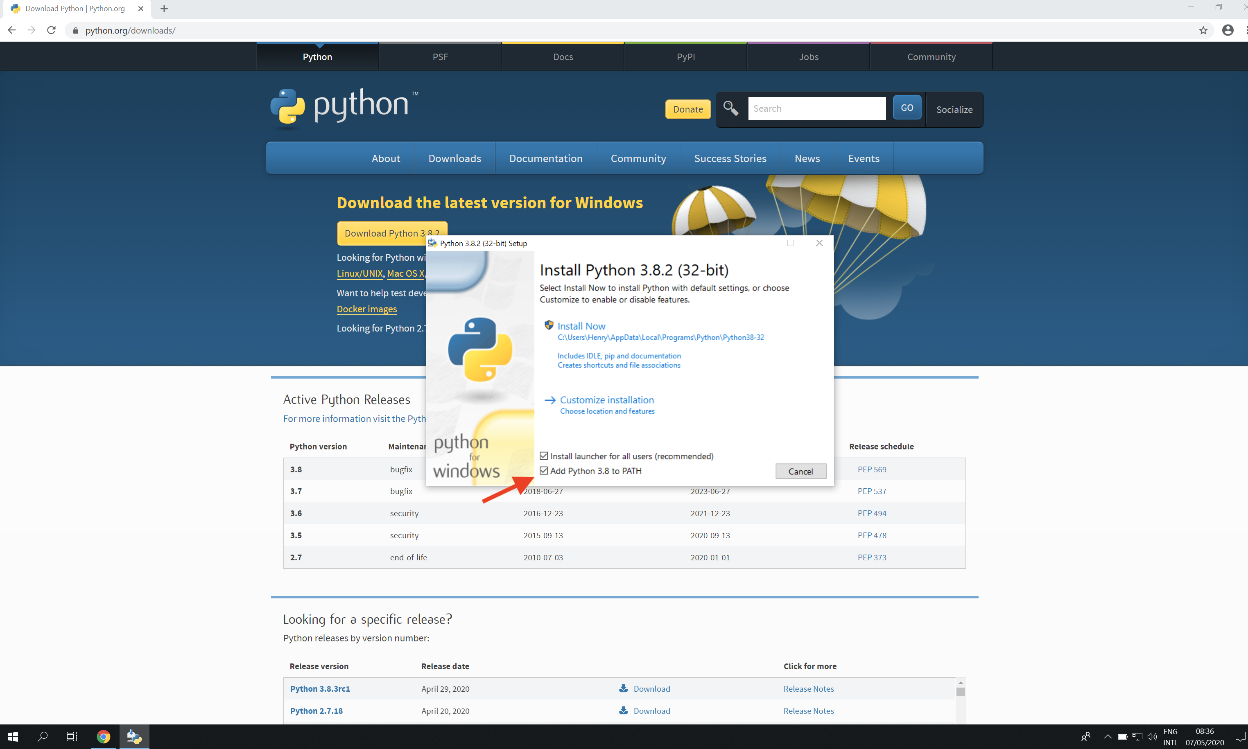Open the PEP 373 link
This screenshot has height=749, width=1248.
pyautogui.click(x=871, y=557)
